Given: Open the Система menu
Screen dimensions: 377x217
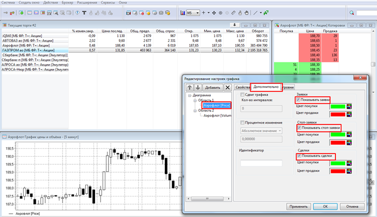Looking at the screenshot, I should 8,2.
